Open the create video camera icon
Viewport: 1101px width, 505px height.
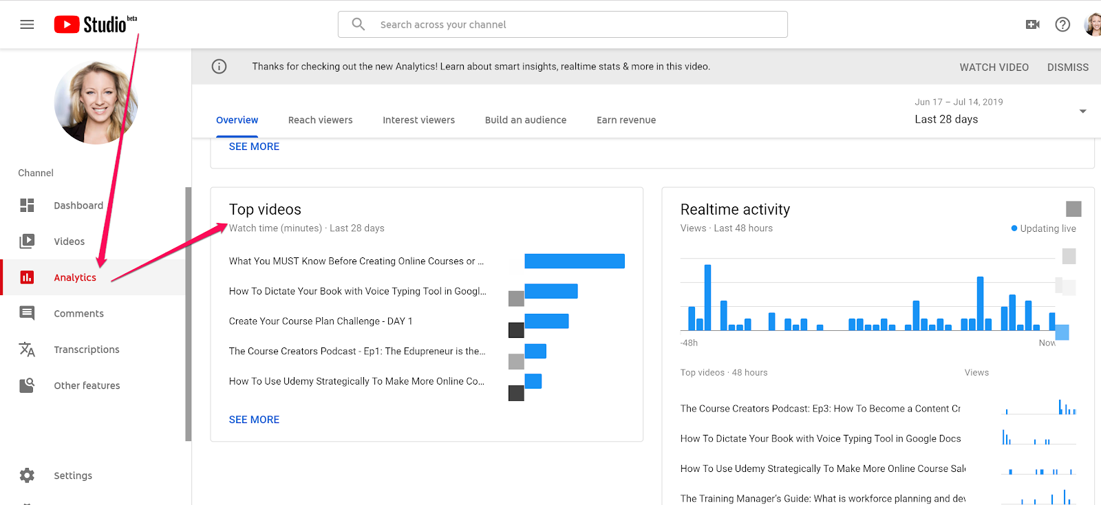click(x=1032, y=25)
